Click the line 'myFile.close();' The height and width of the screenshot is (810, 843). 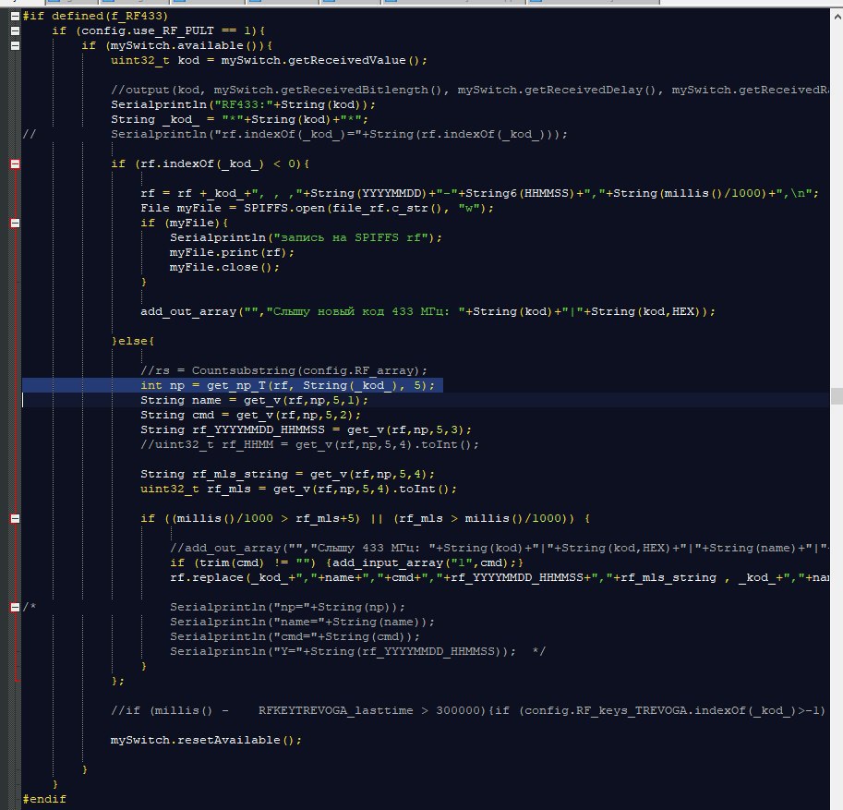pos(224,267)
